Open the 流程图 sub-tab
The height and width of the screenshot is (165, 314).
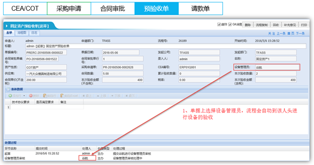[22, 33]
